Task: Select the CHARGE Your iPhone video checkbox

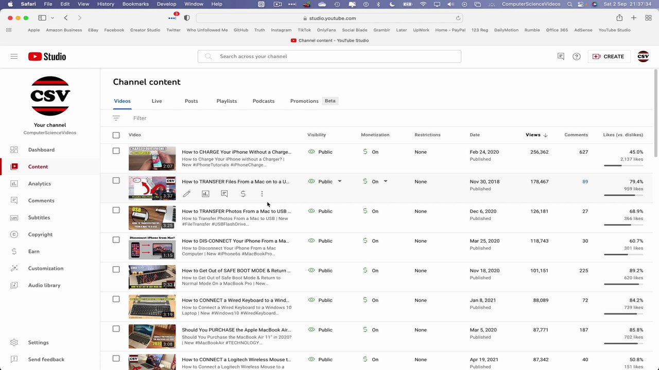Action: pyautogui.click(x=116, y=151)
